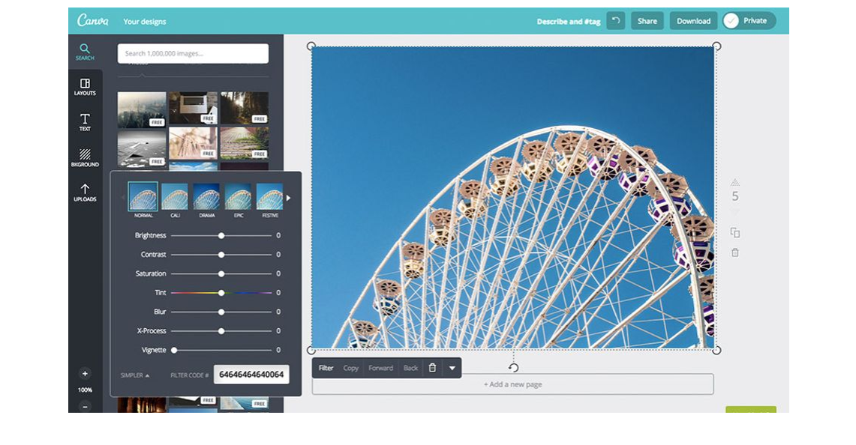This screenshot has width=856, height=445.
Task: Click the delete page trash icon beside the canvas
Action: (x=735, y=252)
